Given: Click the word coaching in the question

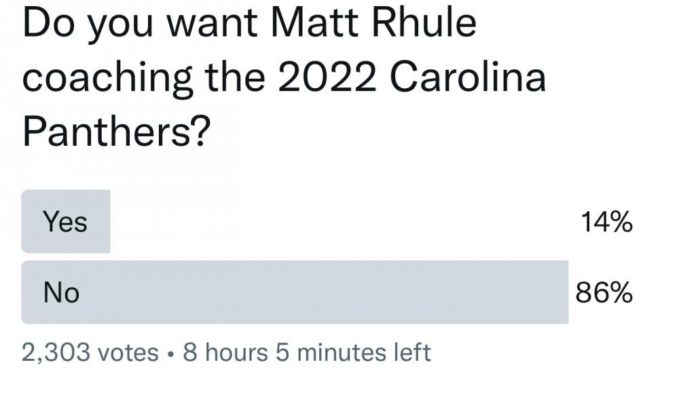Looking at the screenshot, I should click(x=108, y=78).
